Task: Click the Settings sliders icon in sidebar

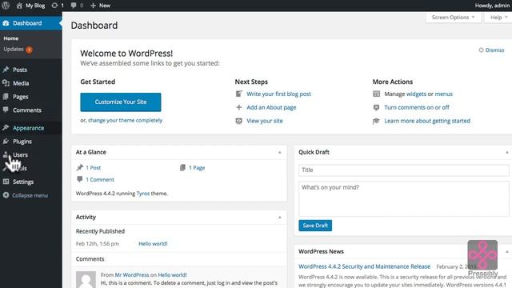Action: coord(6,182)
